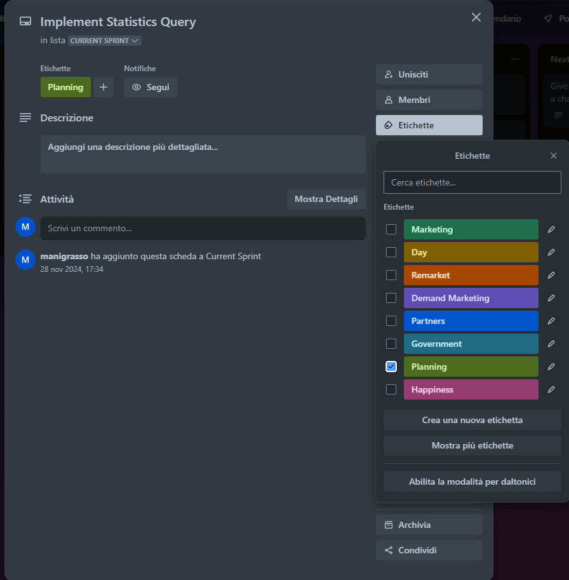Click edit pencil beside Demand Marketing label

(551, 298)
